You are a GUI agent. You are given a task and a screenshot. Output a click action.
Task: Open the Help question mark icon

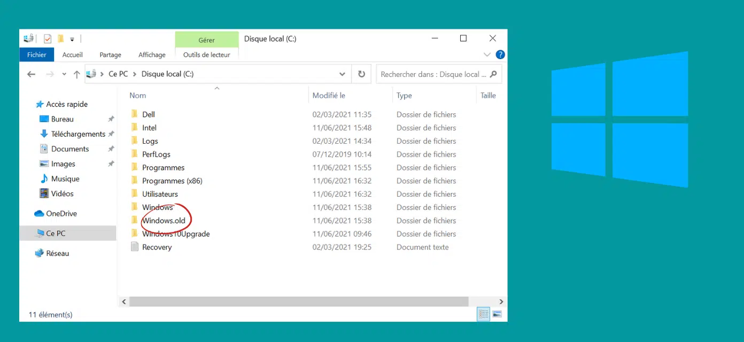500,55
